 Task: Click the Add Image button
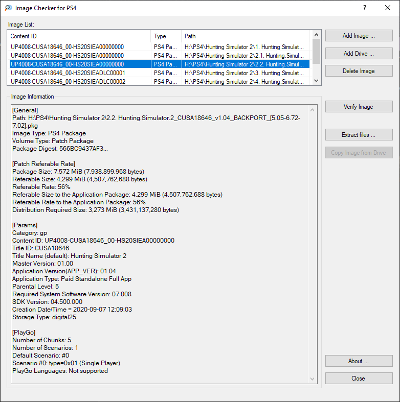(359, 36)
